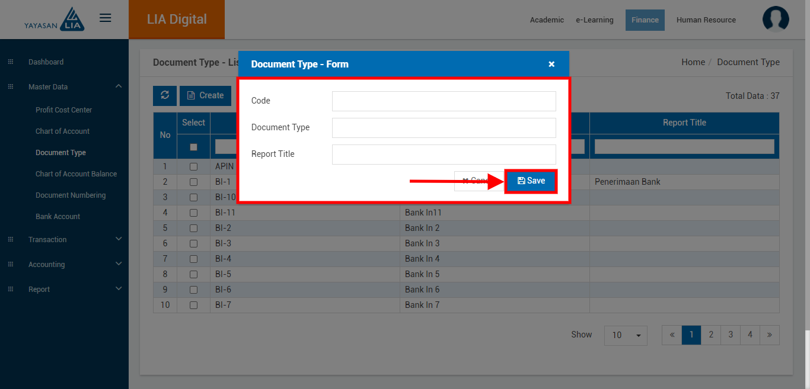Open the Academic module tab
Image resolution: width=810 pixels, height=389 pixels.
(547, 20)
